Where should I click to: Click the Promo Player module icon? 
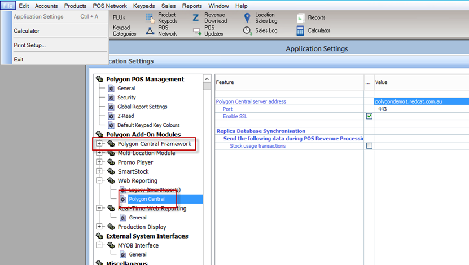coord(111,162)
